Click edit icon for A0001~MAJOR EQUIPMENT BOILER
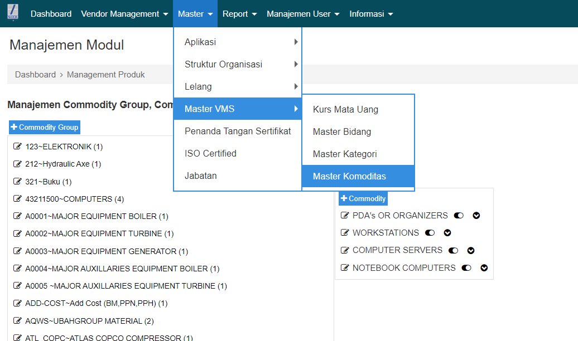Viewport: 578px width, 341px height. (x=17, y=216)
